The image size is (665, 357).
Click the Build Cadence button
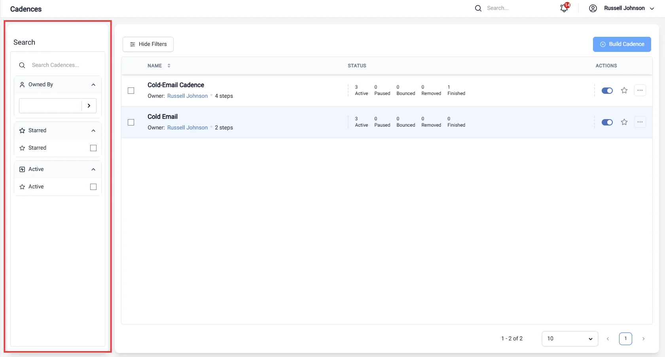pos(622,44)
